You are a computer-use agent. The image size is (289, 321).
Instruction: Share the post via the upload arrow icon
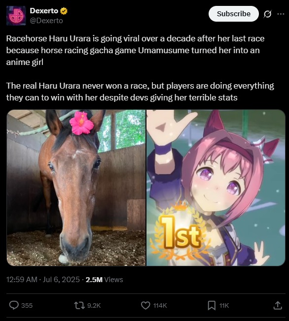point(278,305)
